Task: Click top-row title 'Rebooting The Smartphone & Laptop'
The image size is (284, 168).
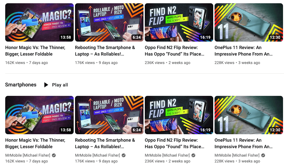Action: tap(105, 51)
